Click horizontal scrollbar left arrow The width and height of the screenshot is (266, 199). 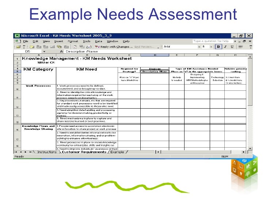(158, 152)
